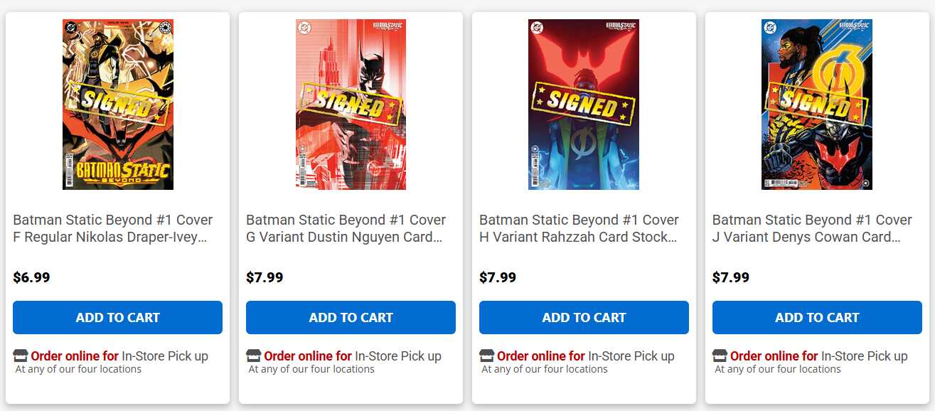Open the Cover G Variant Dustin Nguyen title link

346,228
